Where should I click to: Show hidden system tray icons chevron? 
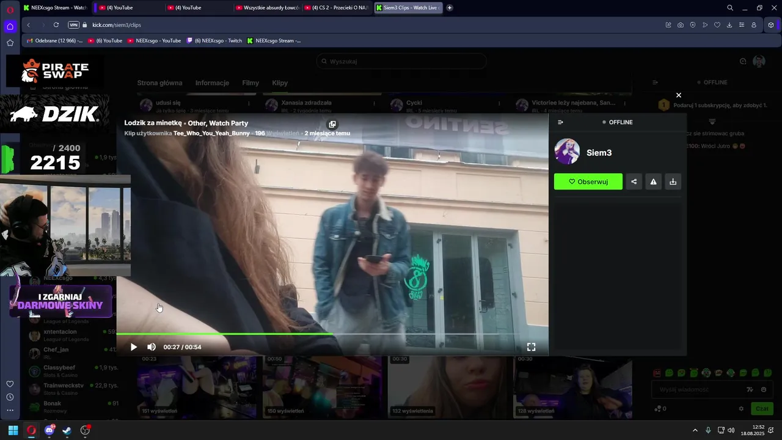(x=695, y=430)
